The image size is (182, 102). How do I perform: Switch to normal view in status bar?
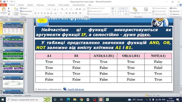tap(147, 95)
